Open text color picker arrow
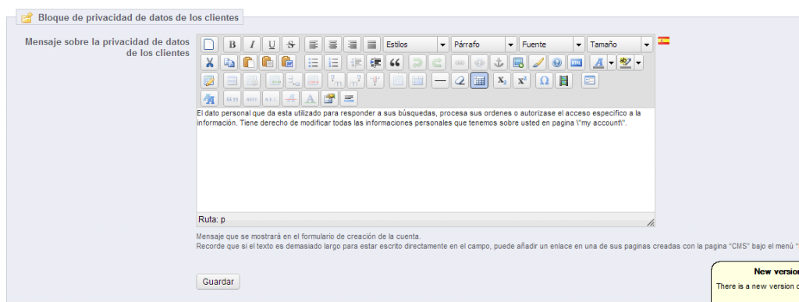Viewport: 799px width, 302px height. click(612, 62)
